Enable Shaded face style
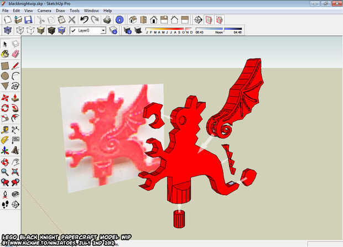This screenshot has width=343, height=247. coord(41,30)
